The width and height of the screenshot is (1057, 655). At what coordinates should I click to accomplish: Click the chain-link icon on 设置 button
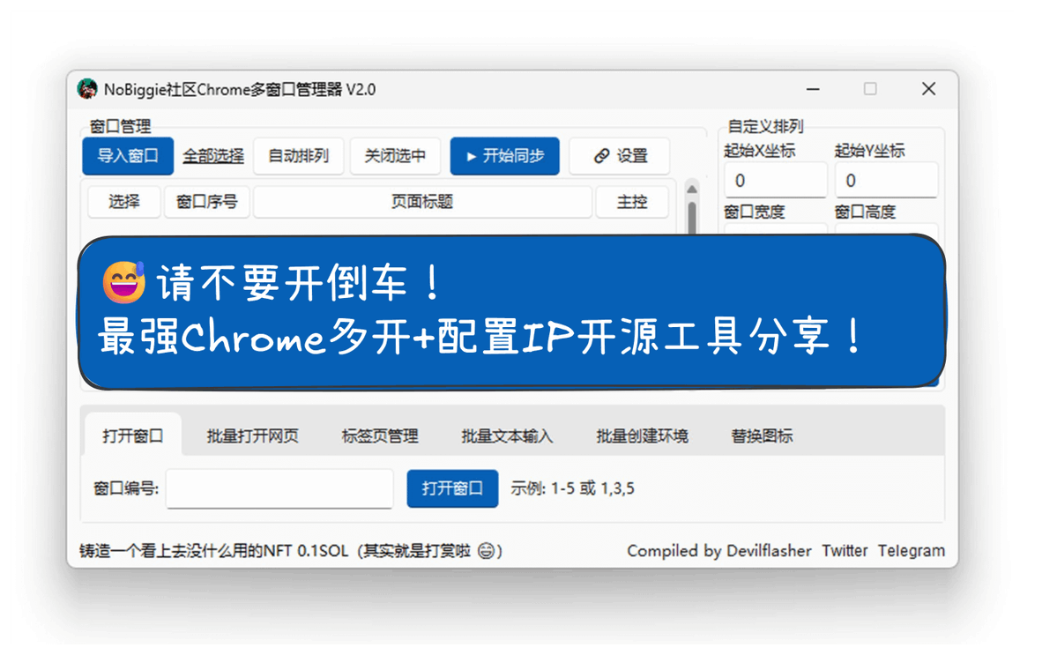tap(604, 156)
